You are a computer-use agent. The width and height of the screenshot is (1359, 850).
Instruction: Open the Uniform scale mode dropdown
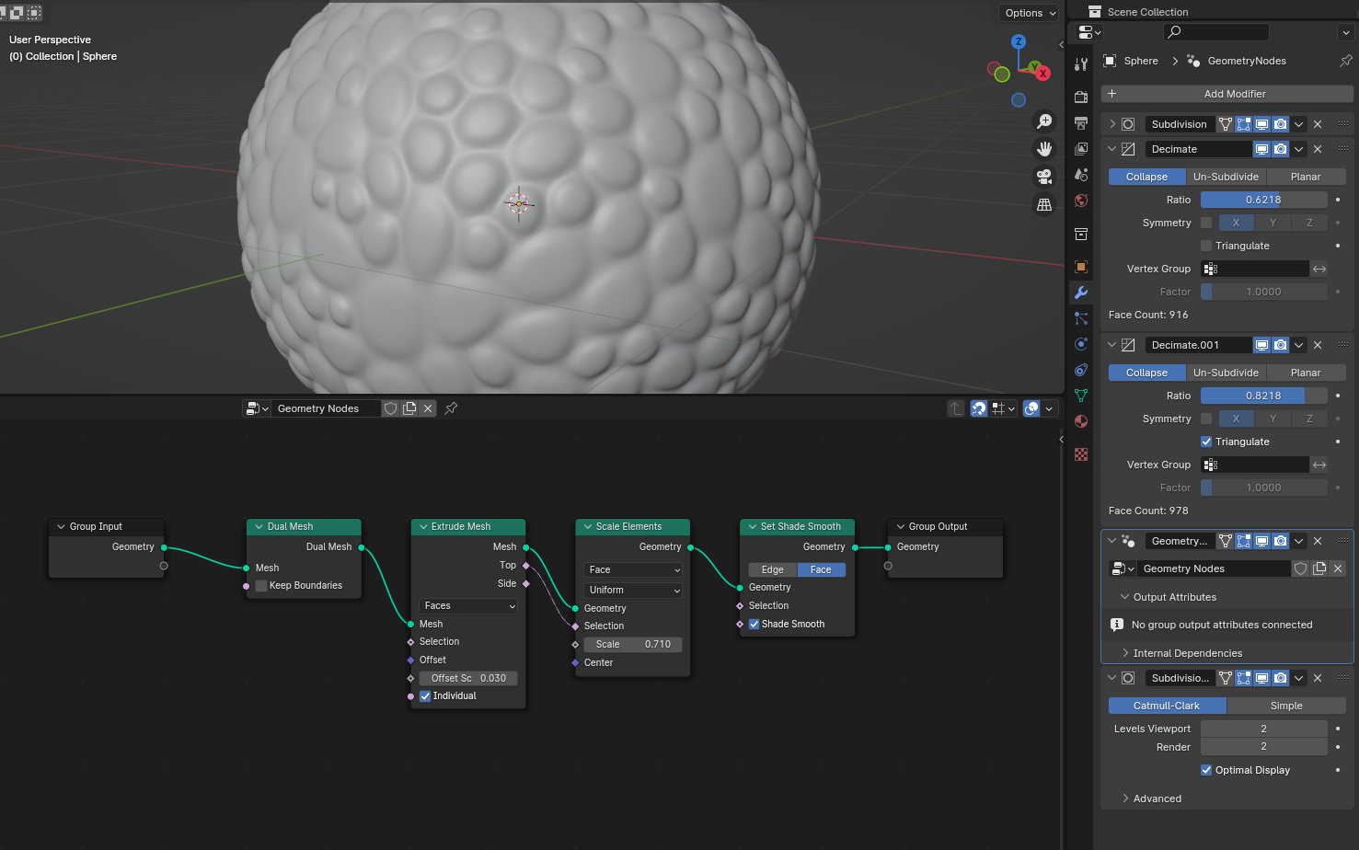pyautogui.click(x=633, y=591)
